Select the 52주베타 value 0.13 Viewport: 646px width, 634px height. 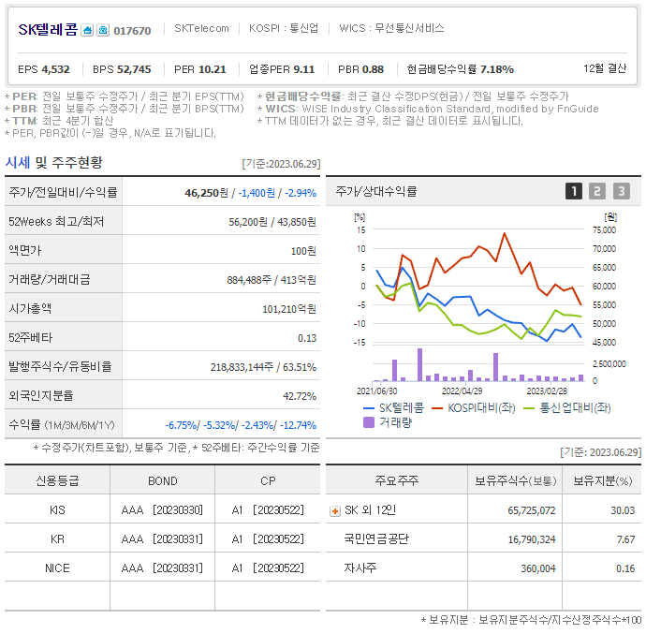point(307,338)
